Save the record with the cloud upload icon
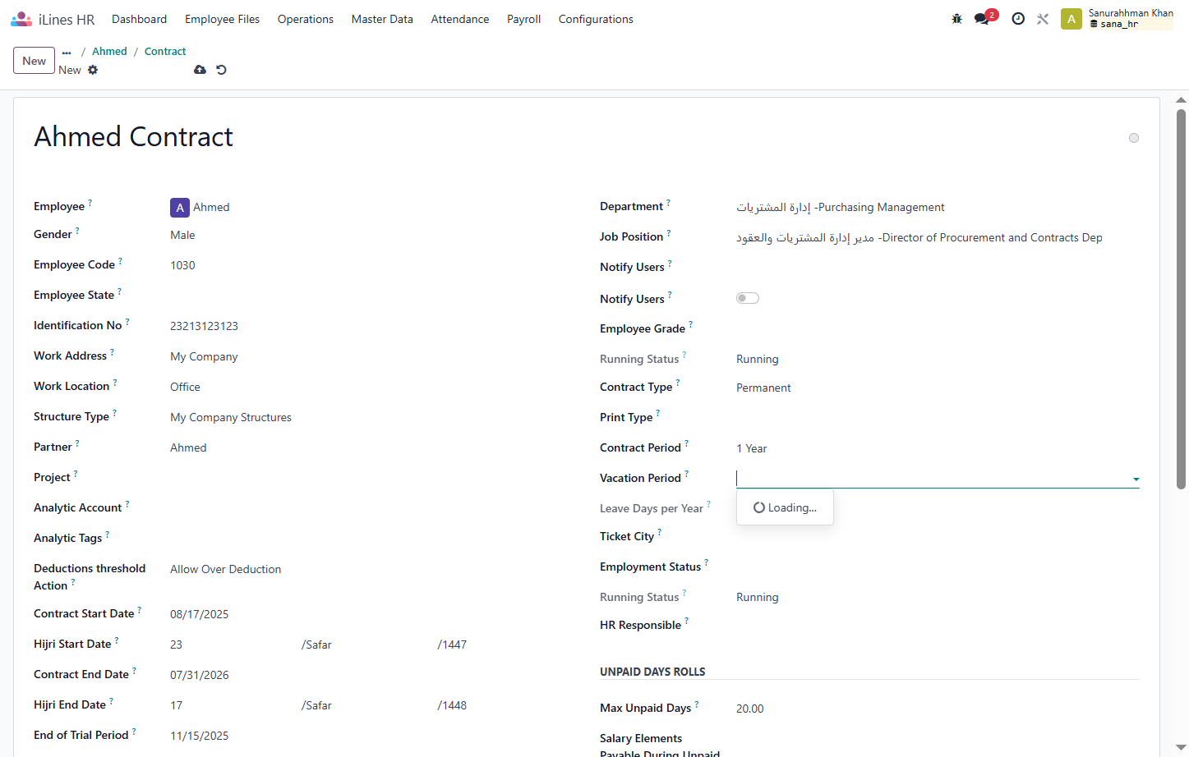The image size is (1189, 757). click(x=200, y=70)
